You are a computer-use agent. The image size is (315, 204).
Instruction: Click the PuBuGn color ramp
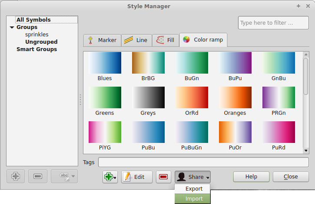pos(192,132)
